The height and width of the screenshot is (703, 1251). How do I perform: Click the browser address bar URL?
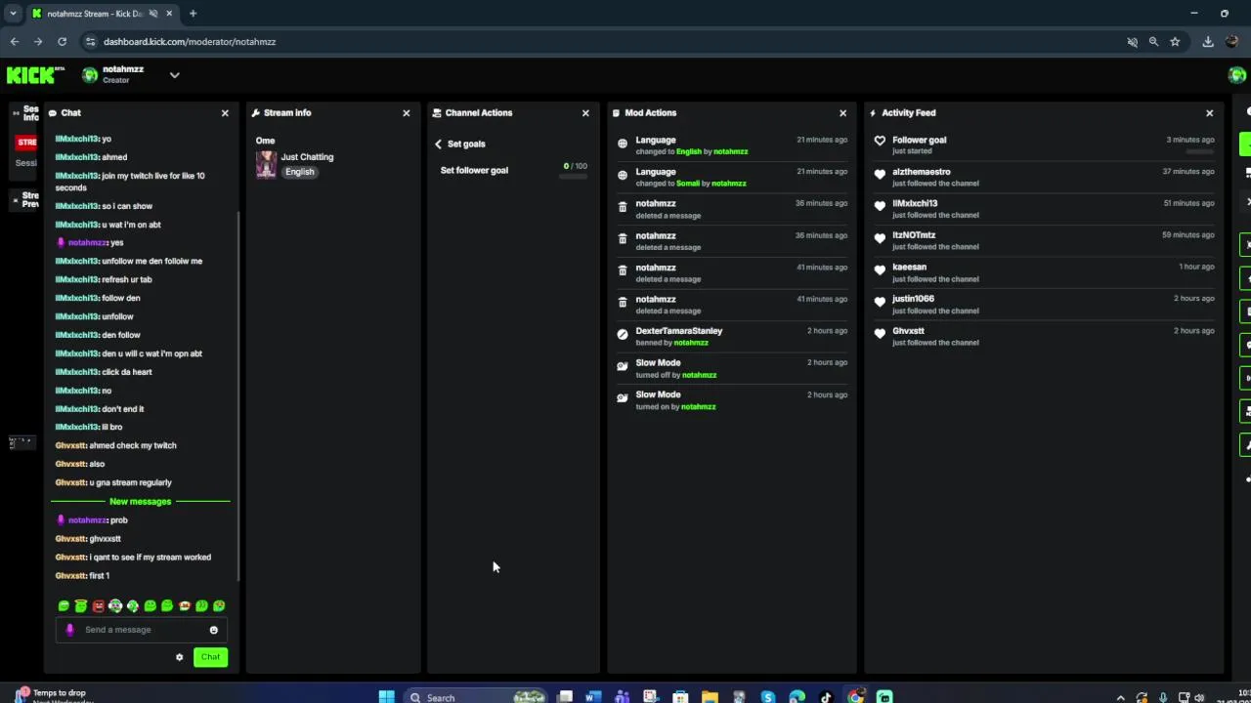point(190,42)
